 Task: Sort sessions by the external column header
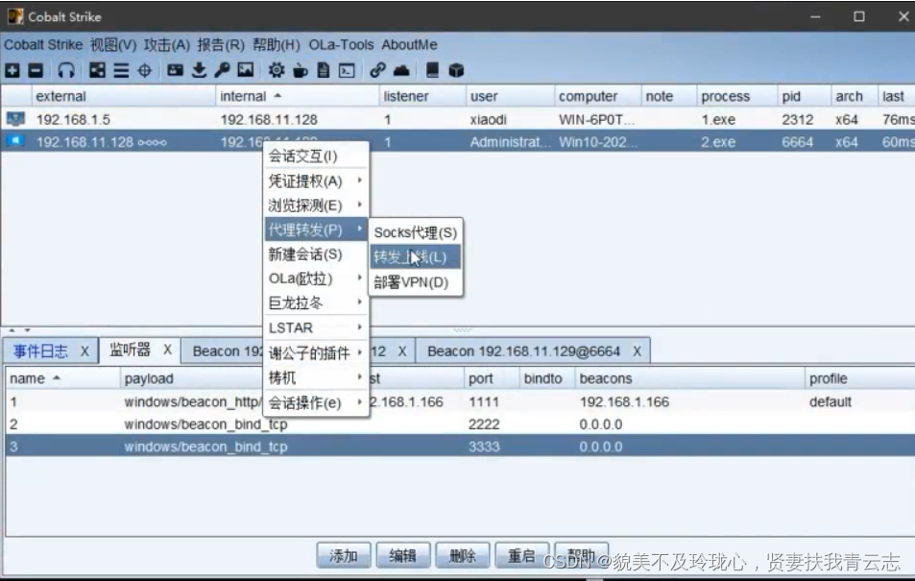[123, 96]
